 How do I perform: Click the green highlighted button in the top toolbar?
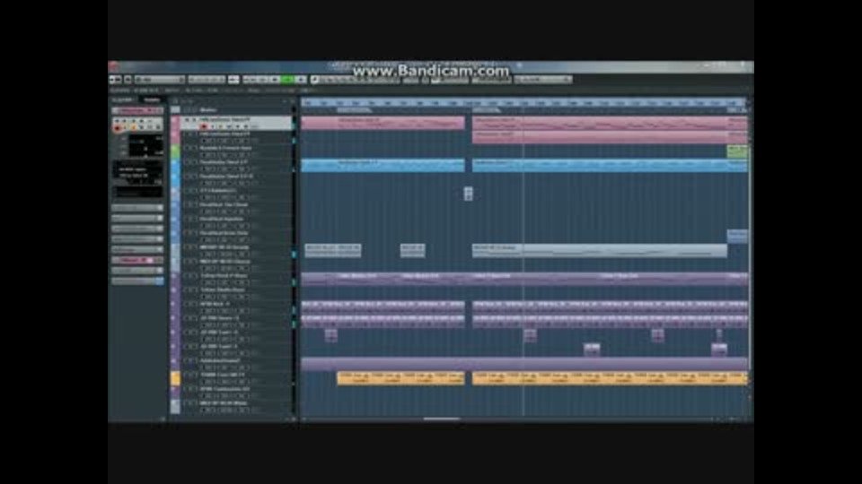pos(287,80)
